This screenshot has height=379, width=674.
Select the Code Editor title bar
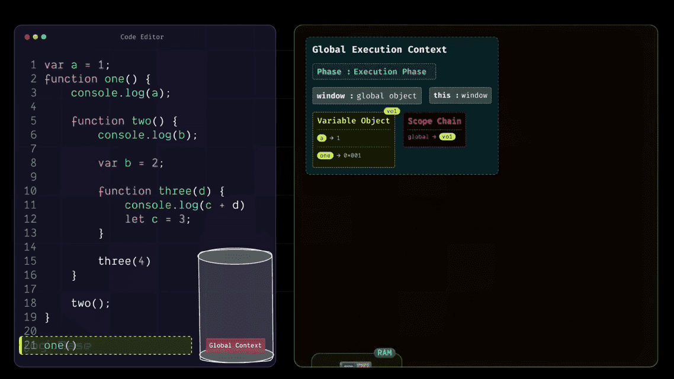pyautogui.click(x=142, y=37)
